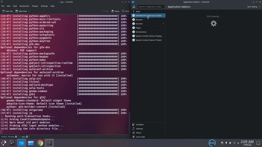Open the File menu in Konsole
This screenshot has height=147, width=262.
pos(3,6)
